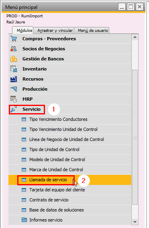The width and height of the screenshot is (149, 228).
Task: Click the Socios de Negocios people icon
Action: point(14,49)
